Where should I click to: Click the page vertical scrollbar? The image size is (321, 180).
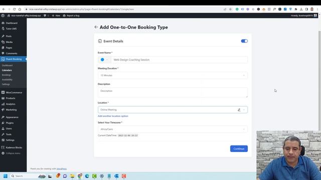coord(319,80)
